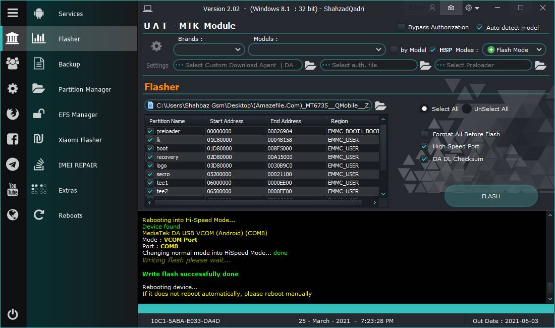Click the hamburger menu icon

click(13, 13)
